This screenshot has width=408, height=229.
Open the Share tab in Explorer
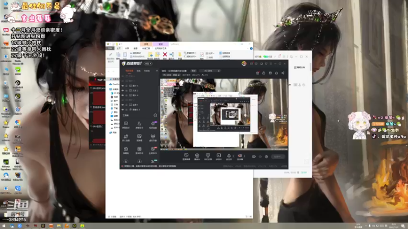126,48
